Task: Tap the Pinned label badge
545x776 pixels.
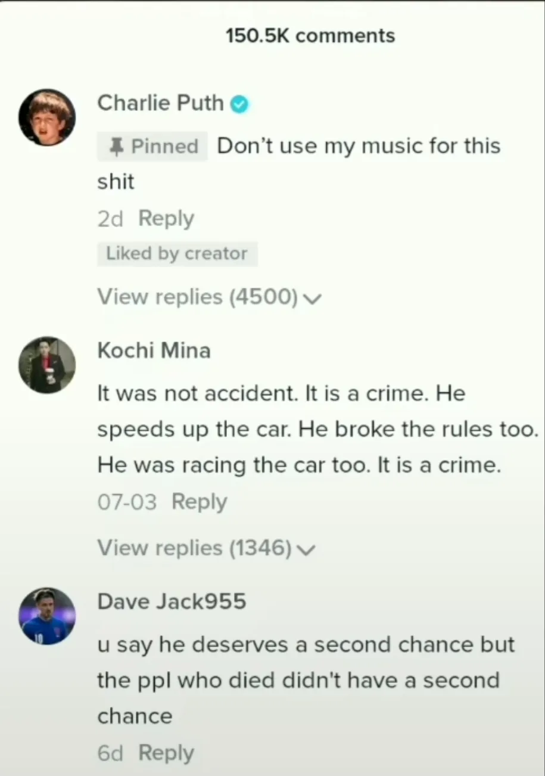Action: [x=152, y=147]
